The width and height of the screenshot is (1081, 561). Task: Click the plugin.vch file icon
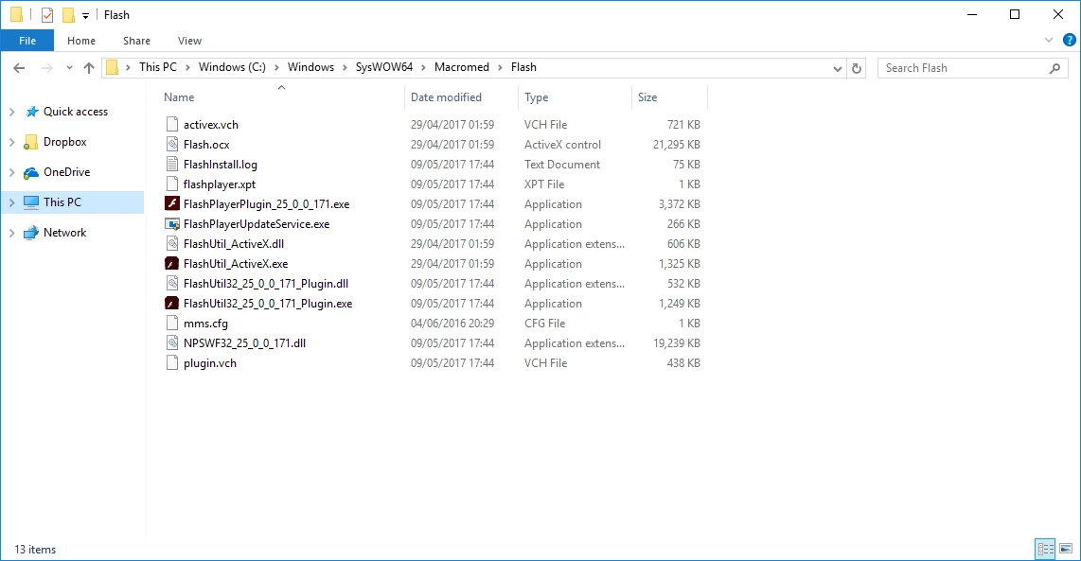171,363
